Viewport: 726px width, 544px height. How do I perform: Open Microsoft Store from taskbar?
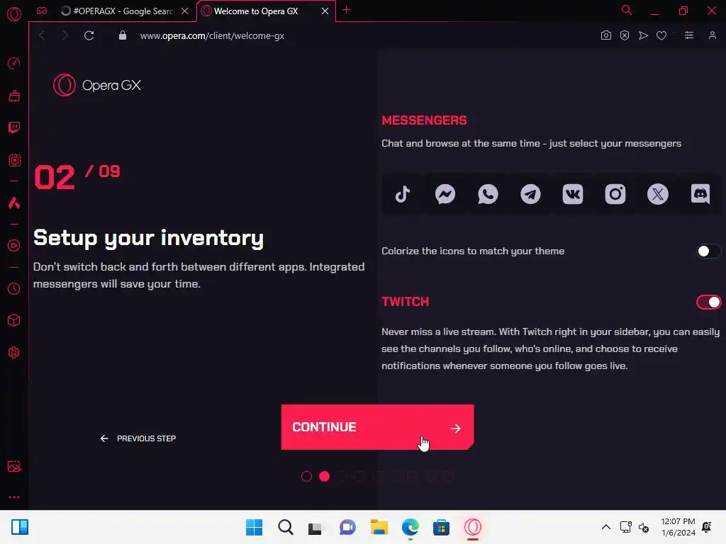441,527
